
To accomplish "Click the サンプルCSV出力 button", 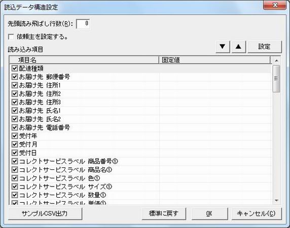I will tap(45, 214).
